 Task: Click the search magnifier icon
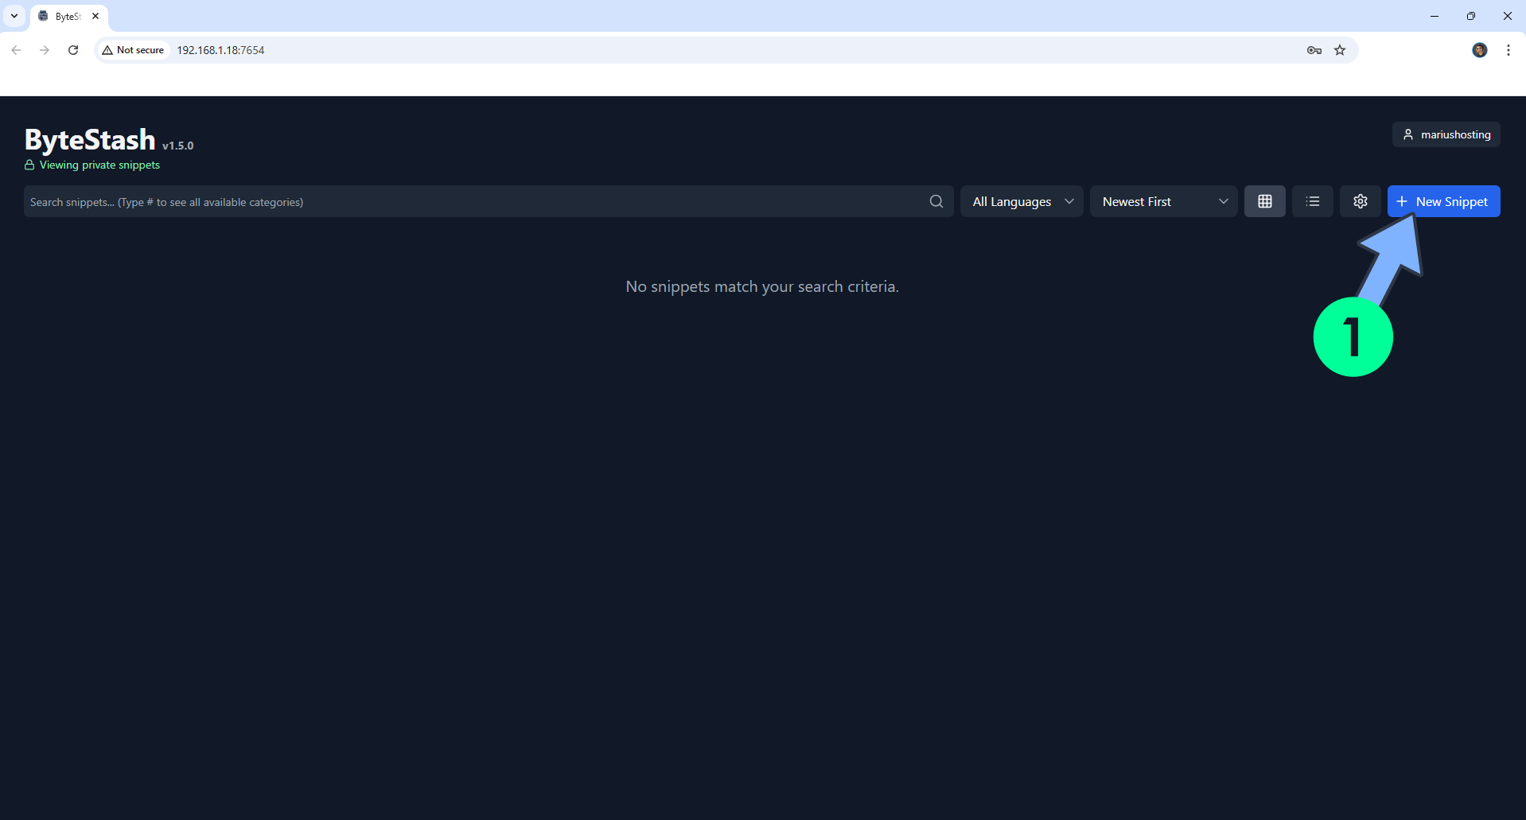(x=936, y=201)
